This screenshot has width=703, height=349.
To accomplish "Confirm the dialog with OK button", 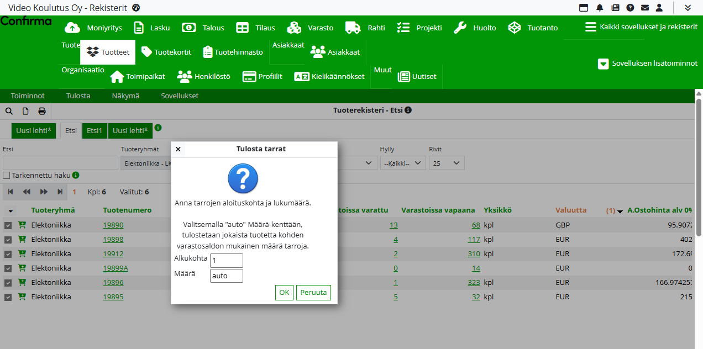I will pos(284,293).
